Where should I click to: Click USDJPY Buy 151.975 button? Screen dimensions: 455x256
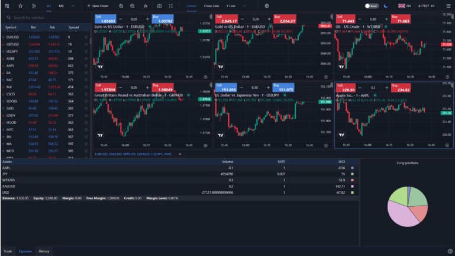pos(283,88)
